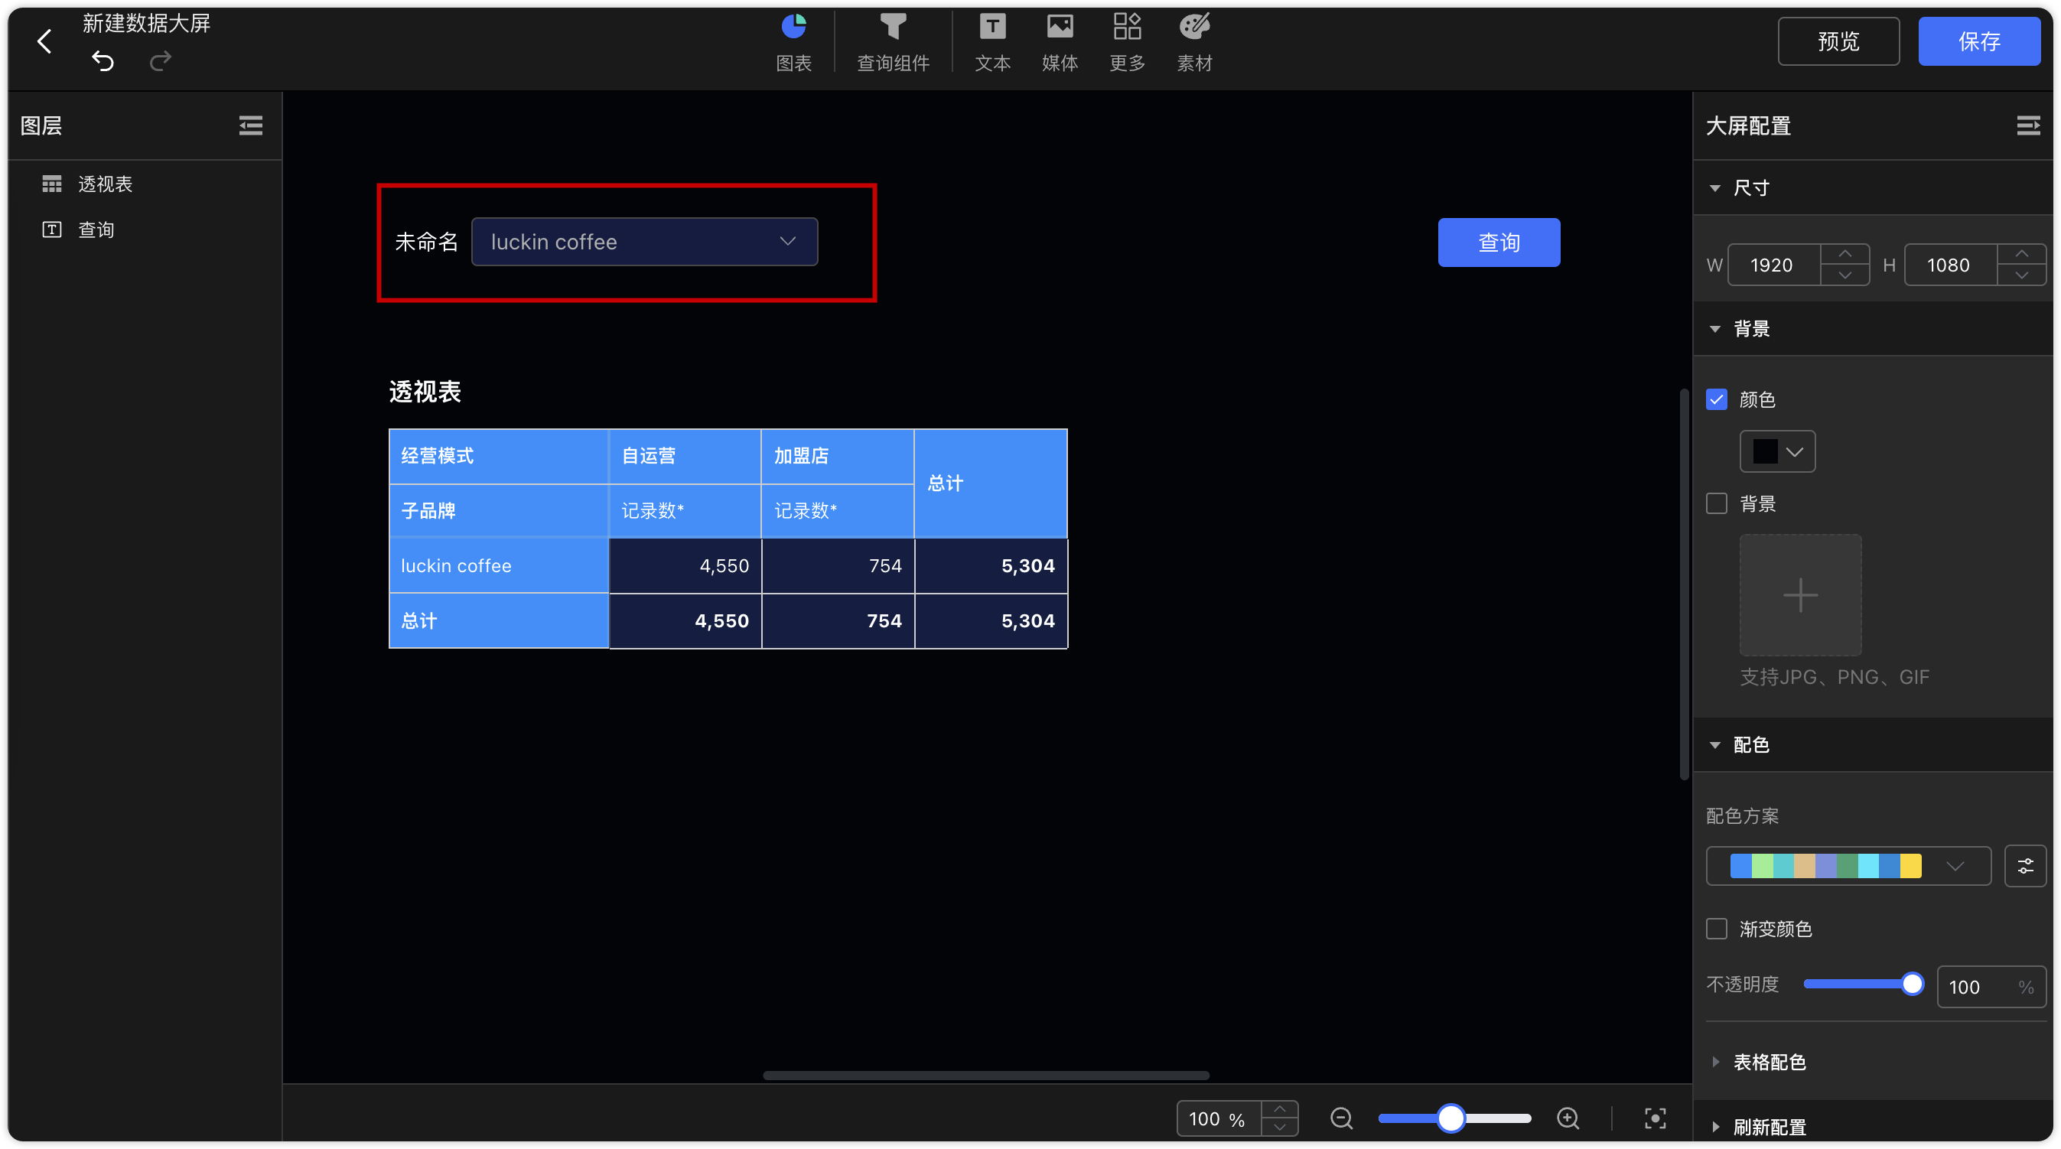
Task: Redo the last undone action
Action: [161, 60]
